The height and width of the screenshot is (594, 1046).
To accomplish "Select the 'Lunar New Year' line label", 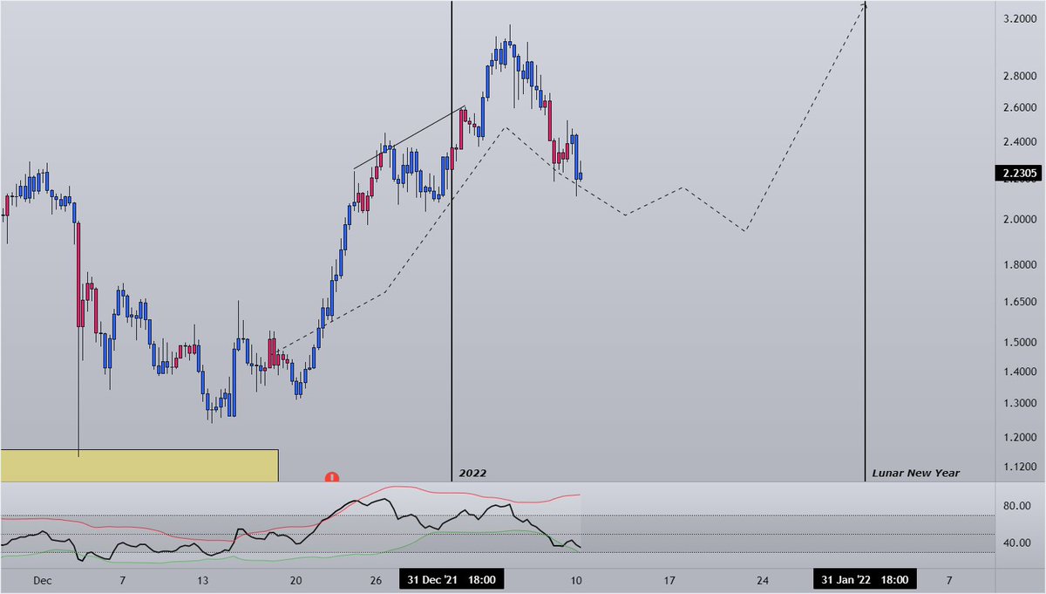I will [916, 473].
